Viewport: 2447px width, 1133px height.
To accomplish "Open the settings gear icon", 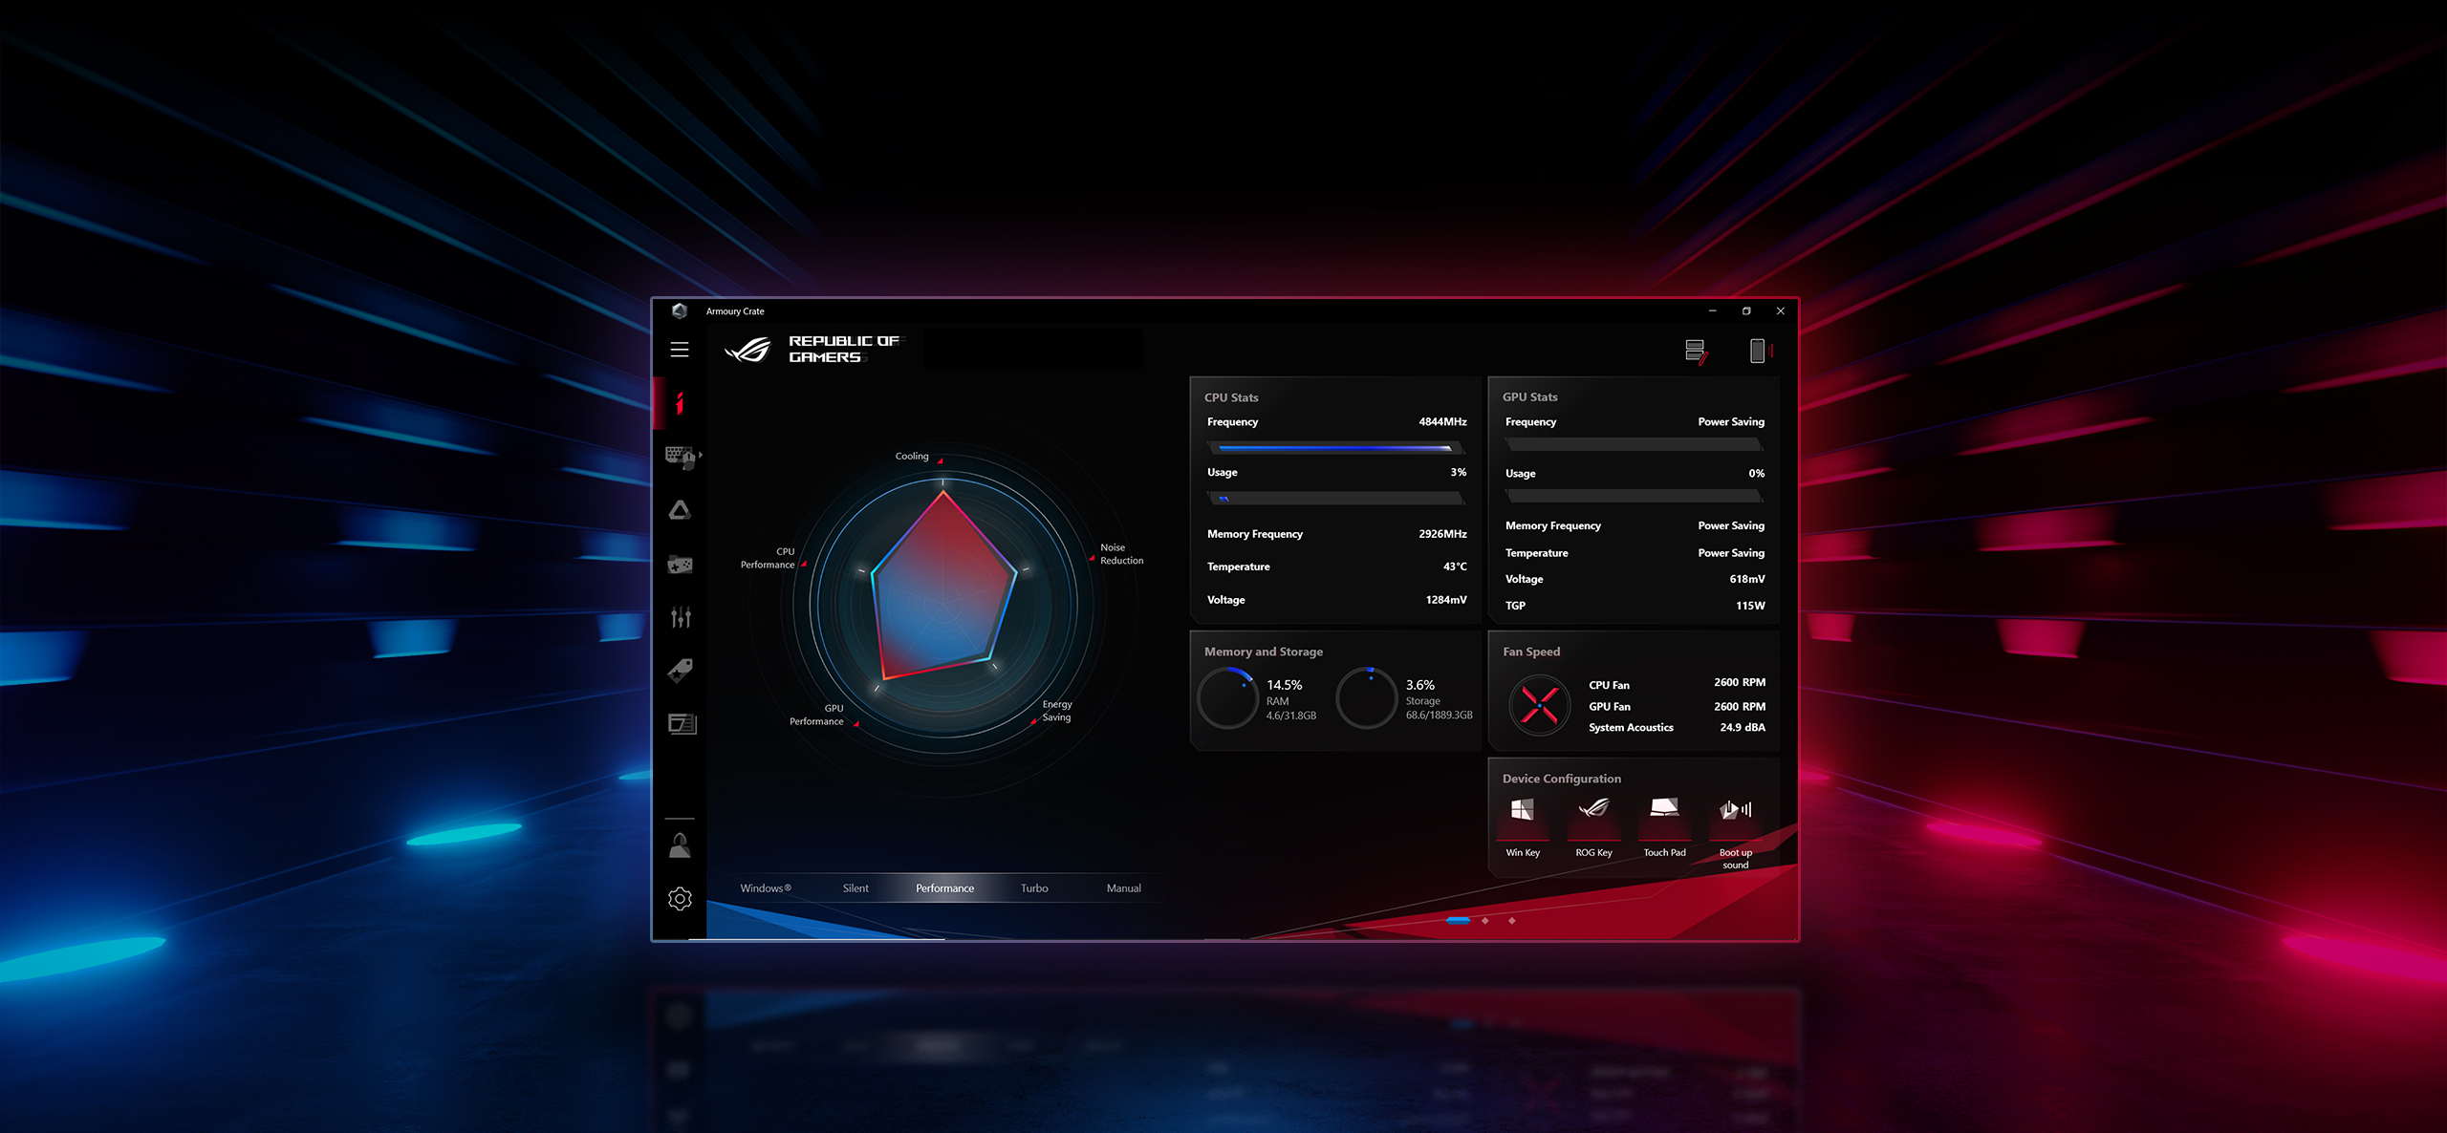I will point(680,899).
